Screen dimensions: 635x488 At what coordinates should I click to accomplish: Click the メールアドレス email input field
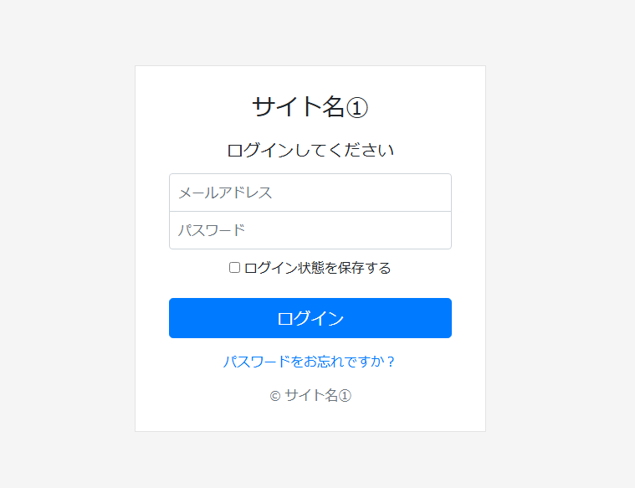pyautogui.click(x=310, y=193)
